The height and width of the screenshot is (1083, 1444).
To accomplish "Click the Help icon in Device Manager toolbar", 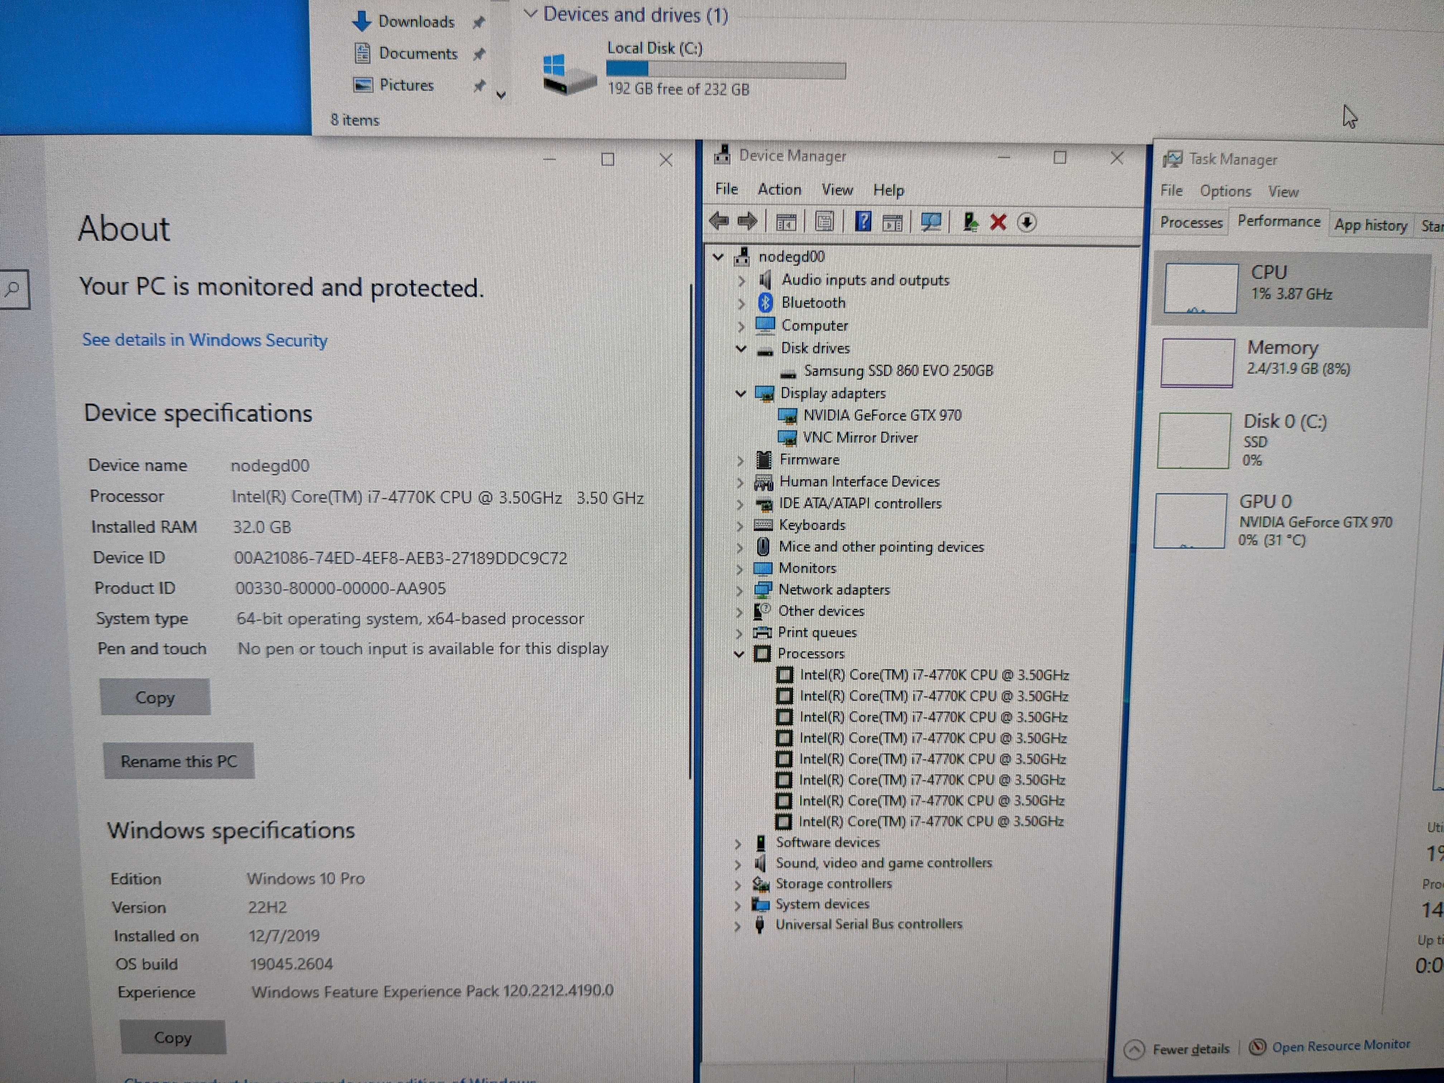I will click(x=863, y=222).
